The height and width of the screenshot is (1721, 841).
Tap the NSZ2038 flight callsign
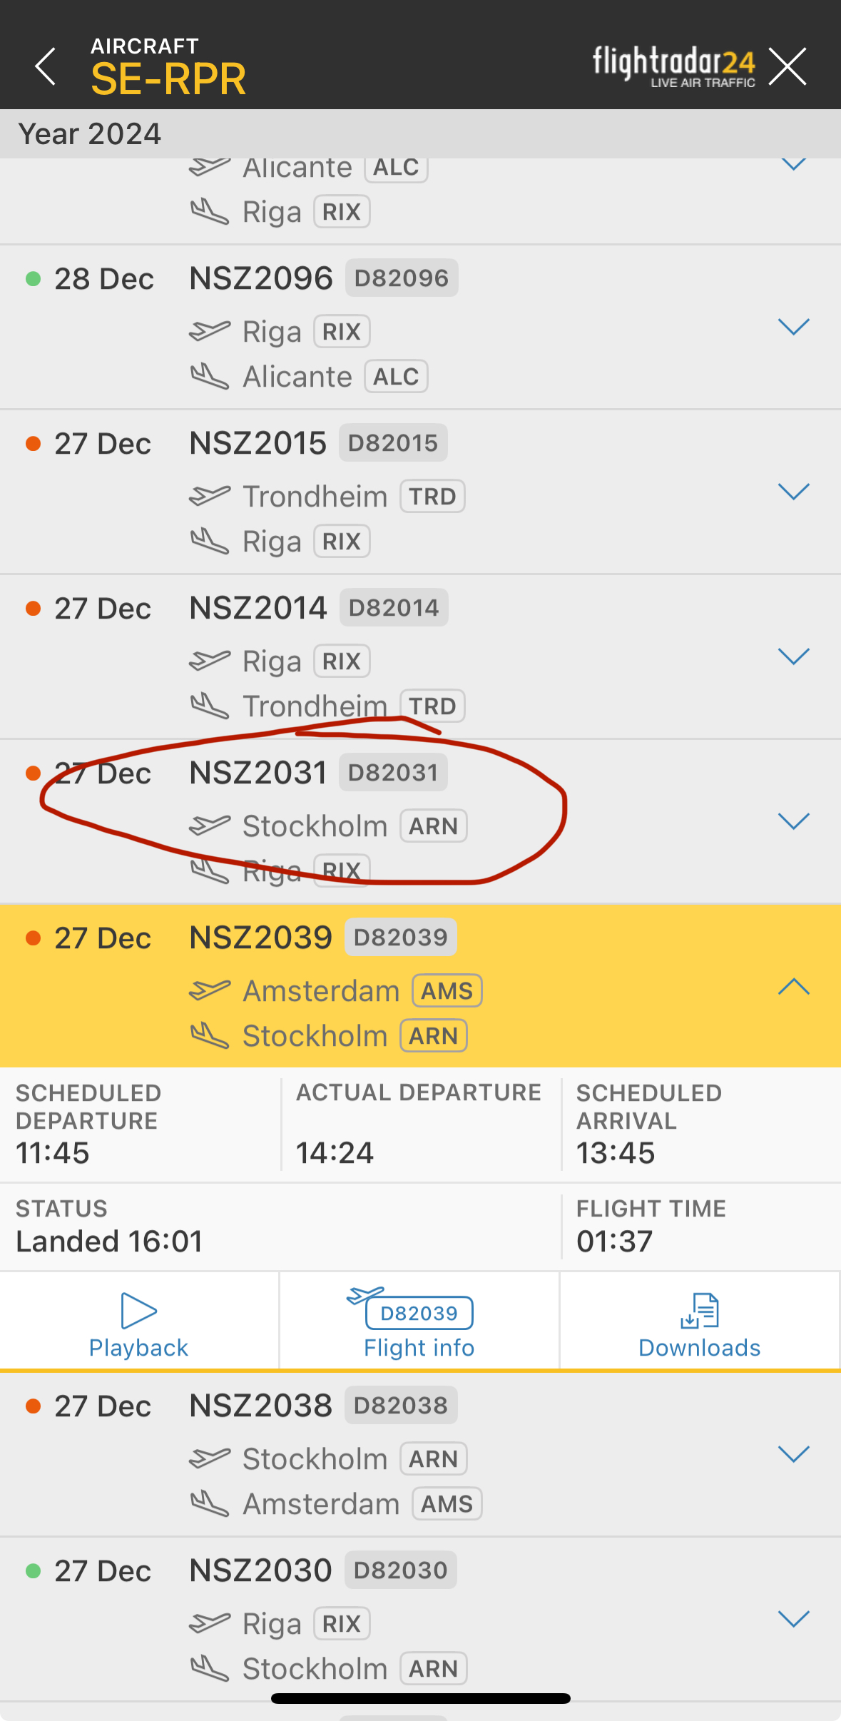(260, 1406)
